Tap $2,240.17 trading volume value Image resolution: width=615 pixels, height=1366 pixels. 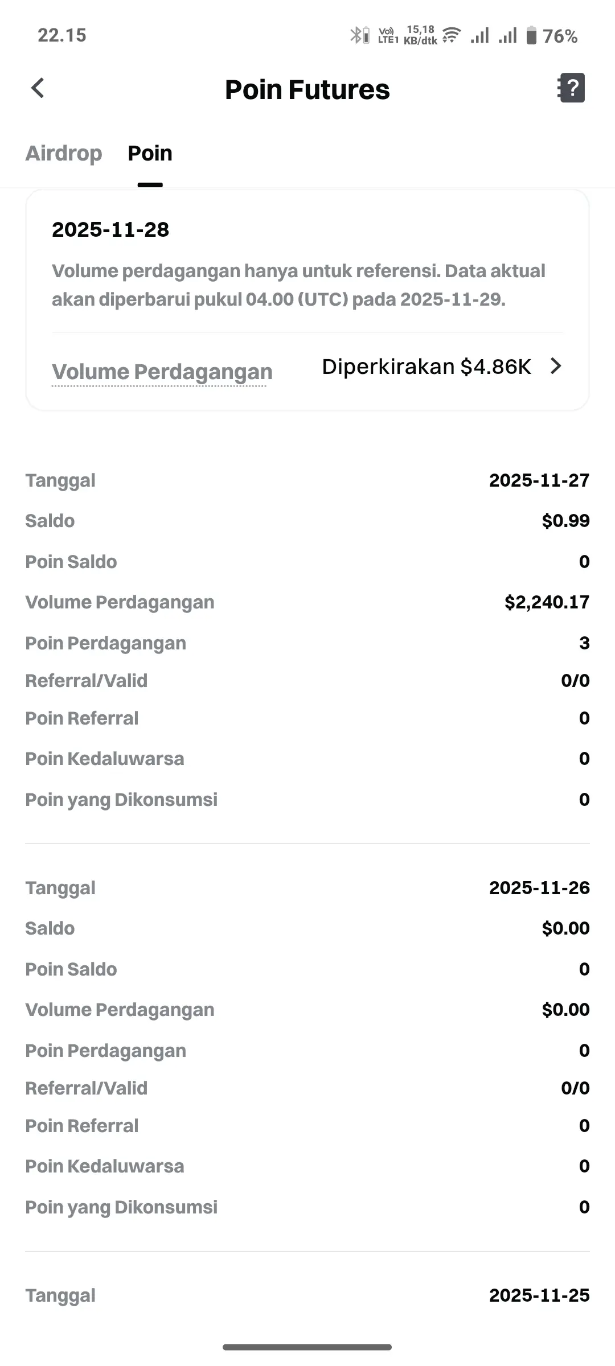coord(547,602)
